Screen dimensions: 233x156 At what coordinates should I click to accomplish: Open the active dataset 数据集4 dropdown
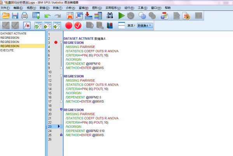pos(145,26)
